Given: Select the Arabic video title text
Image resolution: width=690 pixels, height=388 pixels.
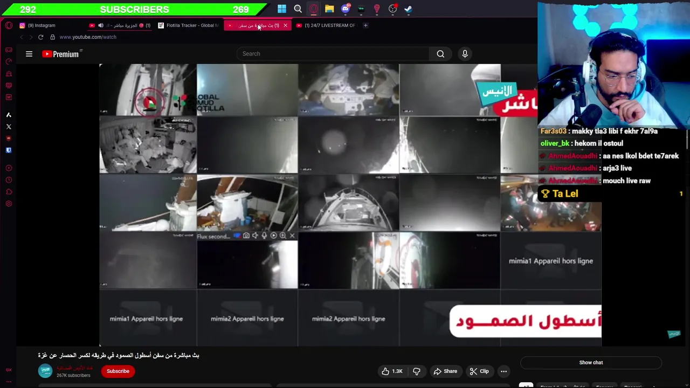Looking at the screenshot, I should (119, 355).
